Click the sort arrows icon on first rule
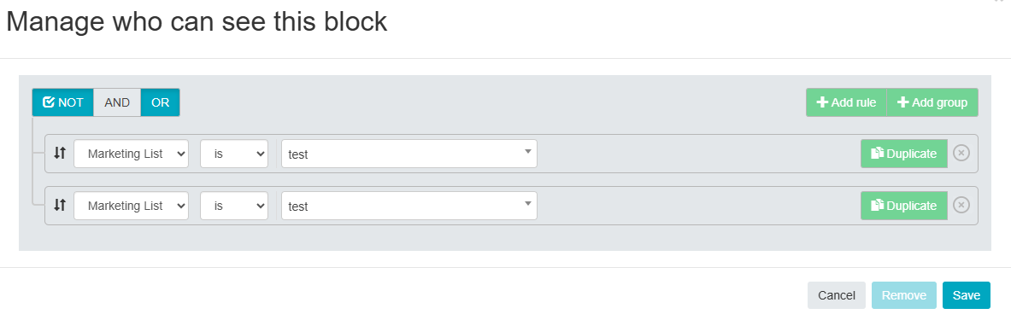 pos(59,154)
